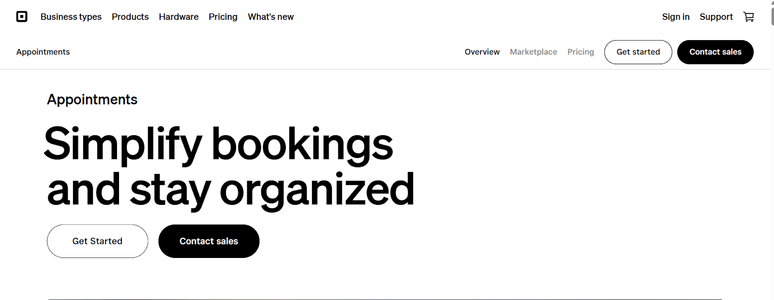Open the Products menu
The image size is (774, 300).
[130, 17]
